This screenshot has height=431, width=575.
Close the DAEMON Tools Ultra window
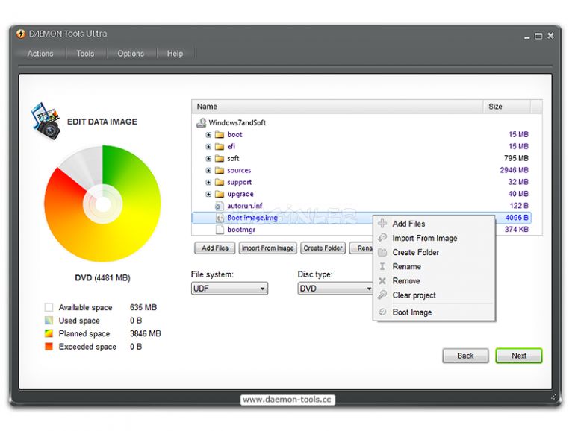[550, 36]
